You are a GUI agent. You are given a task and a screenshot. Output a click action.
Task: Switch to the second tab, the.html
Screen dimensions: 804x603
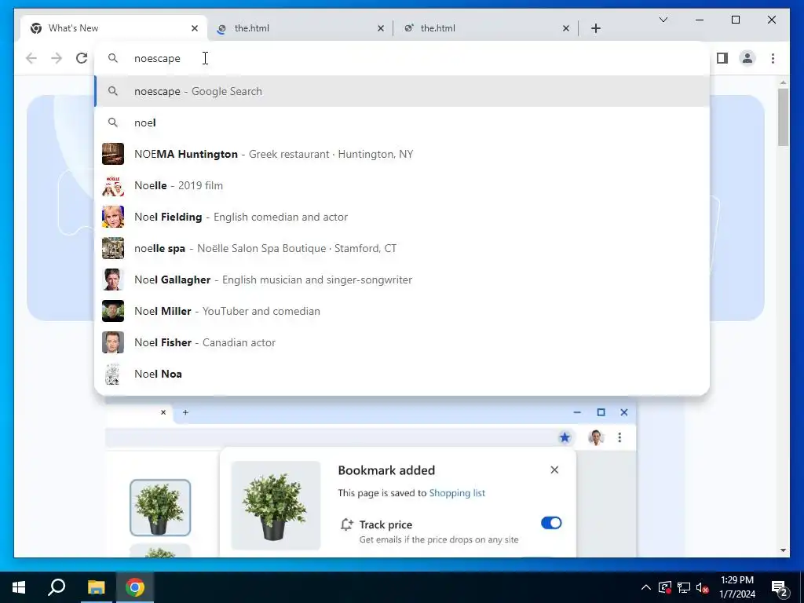[x=300, y=28]
